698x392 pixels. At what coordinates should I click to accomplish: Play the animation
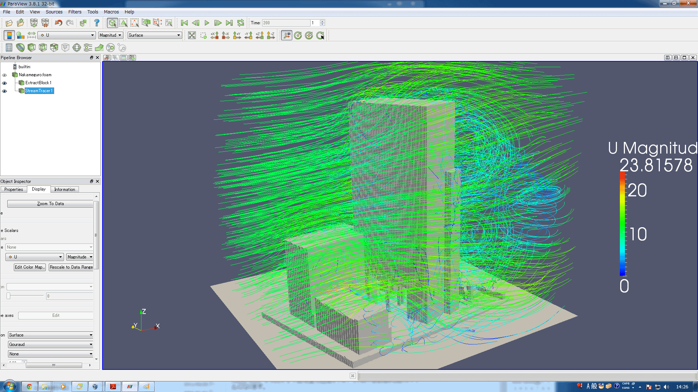tap(207, 23)
